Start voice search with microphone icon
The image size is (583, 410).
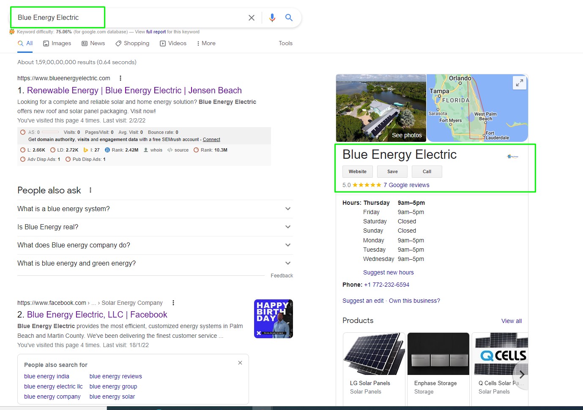click(272, 18)
